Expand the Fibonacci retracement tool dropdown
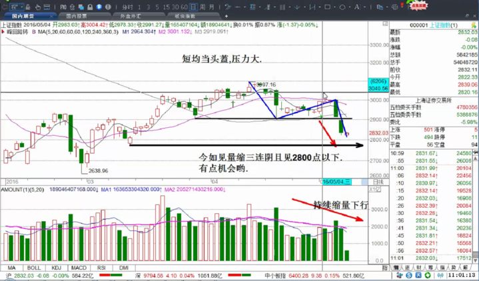This screenshot has width=479, height=281. [260, 7]
